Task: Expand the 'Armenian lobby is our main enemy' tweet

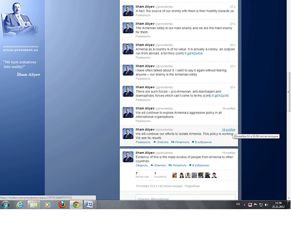Action: tap(143, 36)
